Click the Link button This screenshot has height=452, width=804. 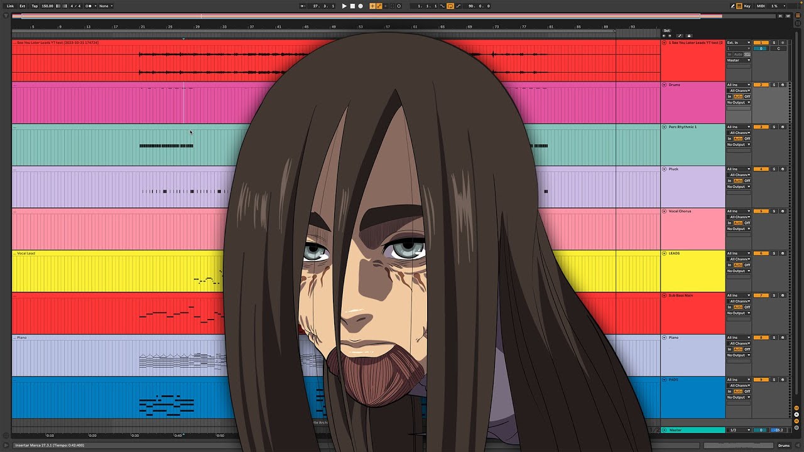tap(10, 6)
